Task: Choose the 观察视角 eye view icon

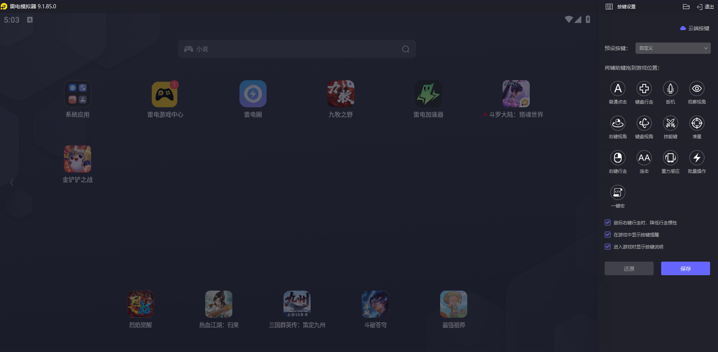Action: (x=697, y=88)
